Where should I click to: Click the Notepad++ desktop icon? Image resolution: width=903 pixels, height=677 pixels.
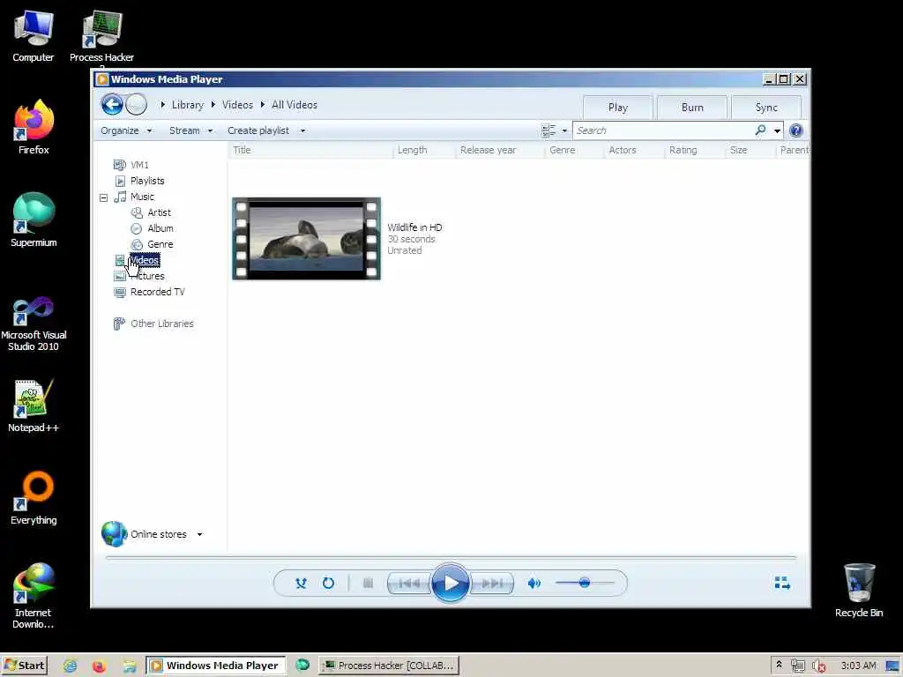pos(34,405)
